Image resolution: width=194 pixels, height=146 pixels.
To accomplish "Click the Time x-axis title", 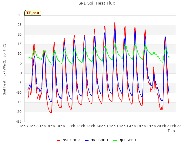I will click(x=172, y=130).
